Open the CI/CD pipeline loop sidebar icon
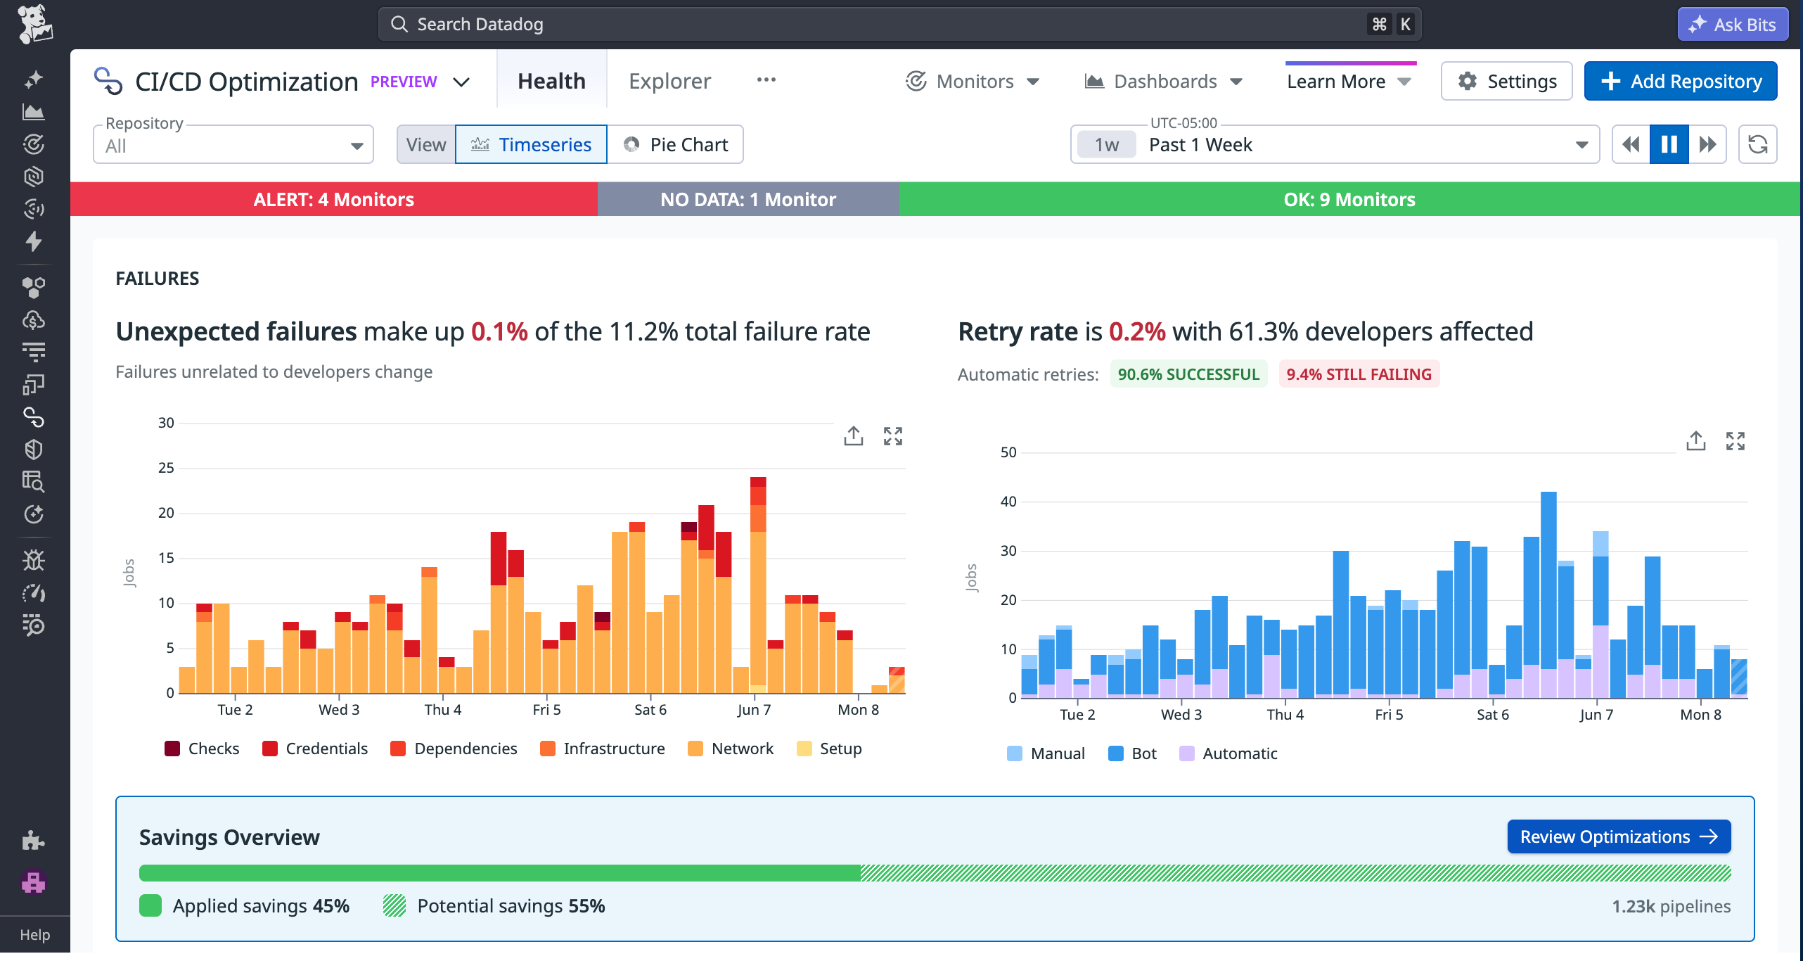This screenshot has width=1803, height=961. coord(34,417)
